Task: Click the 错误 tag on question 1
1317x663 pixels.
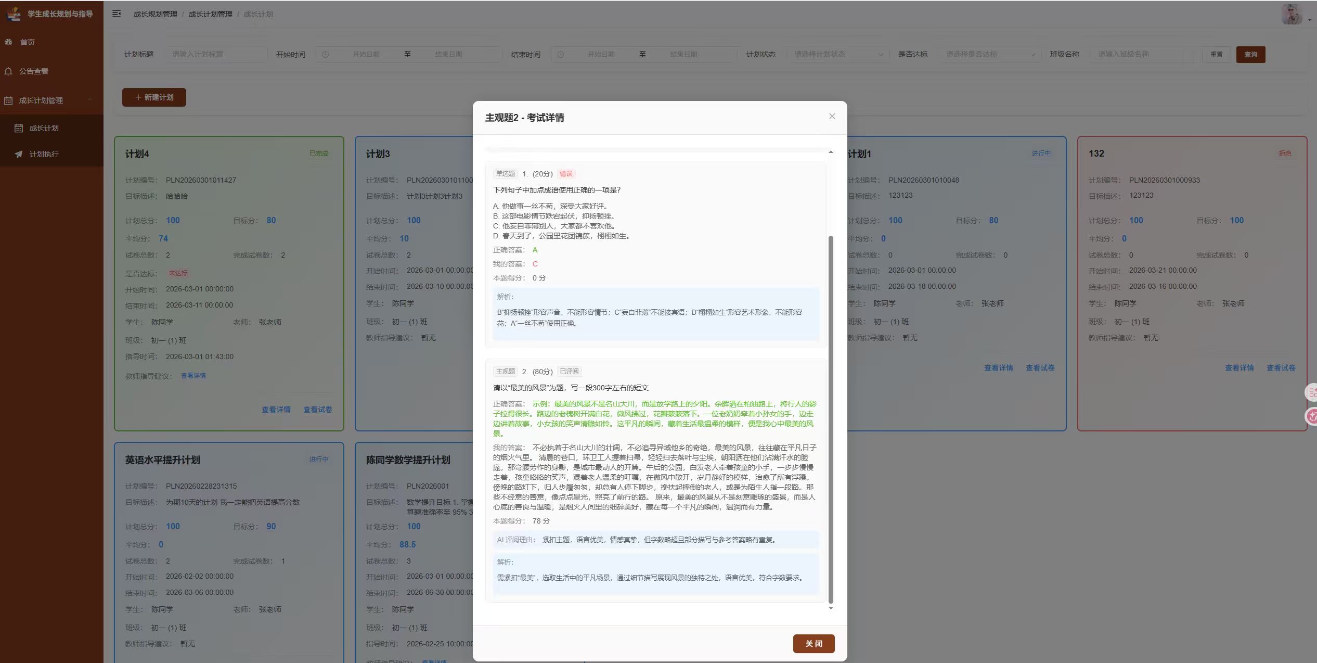Action: [x=566, y=174]
